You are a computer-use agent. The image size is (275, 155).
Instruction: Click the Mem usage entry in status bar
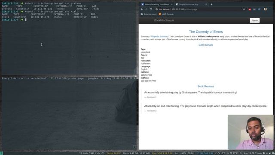point(137,153)
